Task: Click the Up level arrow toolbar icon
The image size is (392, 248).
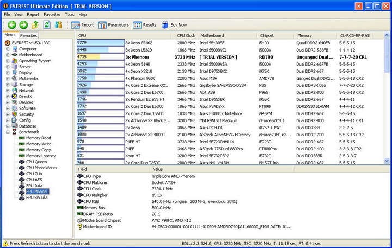Action: coord(35,24)
